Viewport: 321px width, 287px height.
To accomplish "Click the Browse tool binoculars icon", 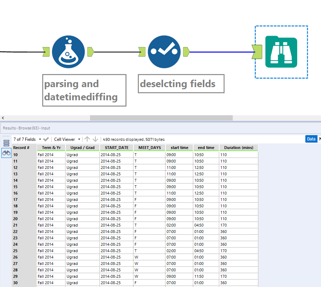I will pos(281,52).
